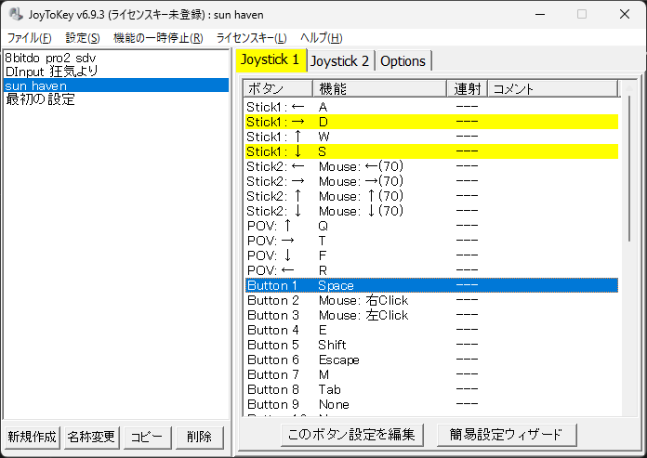Click the button list vertical scrollbar thumb
Viewport: 647px width, 458px height.
[x=629, y=168]
